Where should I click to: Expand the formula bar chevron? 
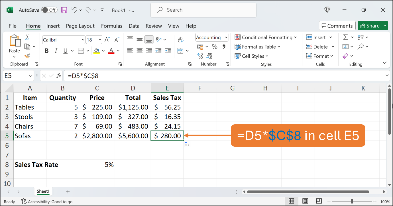(387, 75)
